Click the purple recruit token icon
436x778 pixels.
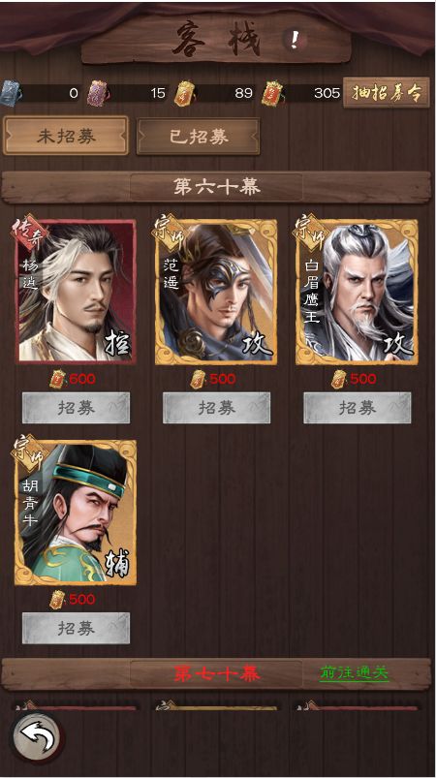coord(98,93)
